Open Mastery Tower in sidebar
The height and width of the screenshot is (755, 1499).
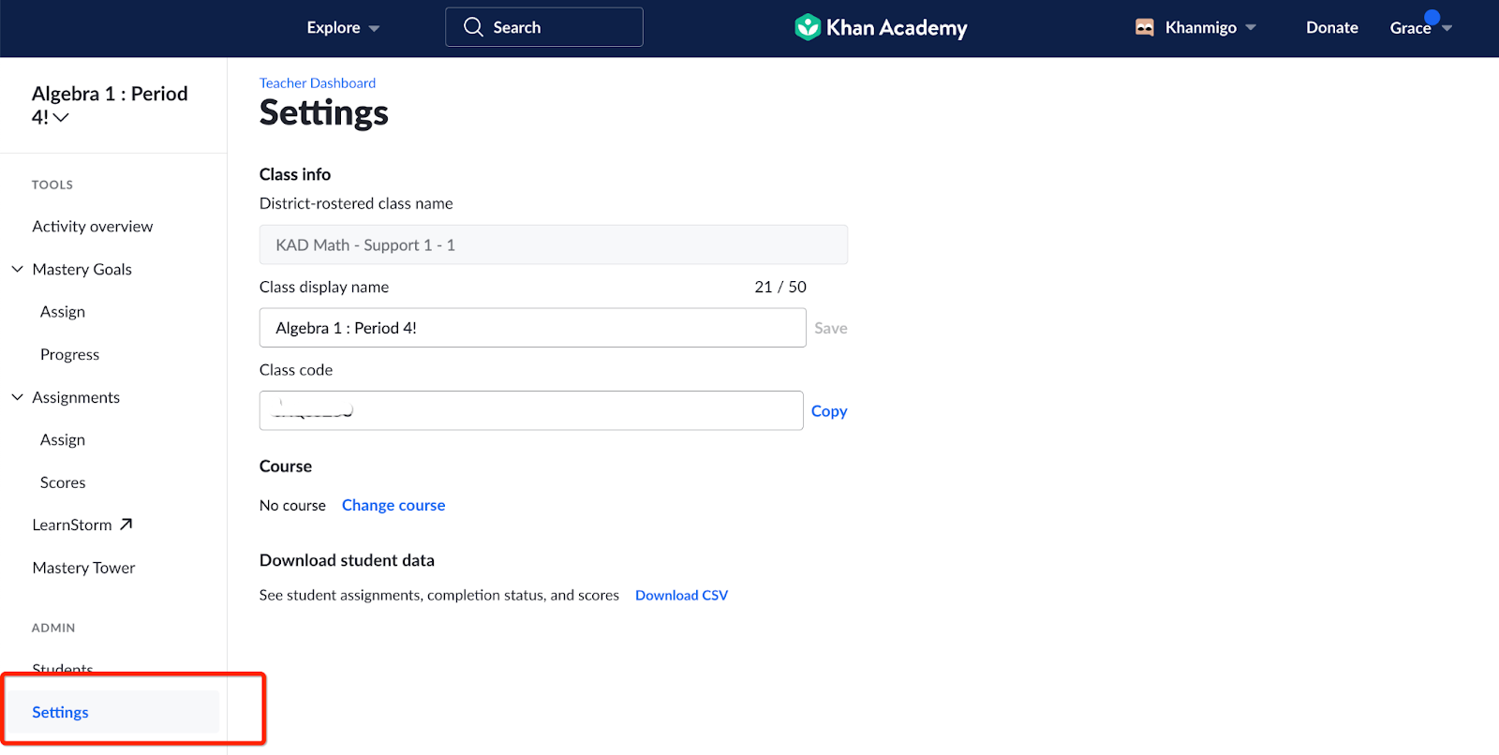click(x=83, y=568)
